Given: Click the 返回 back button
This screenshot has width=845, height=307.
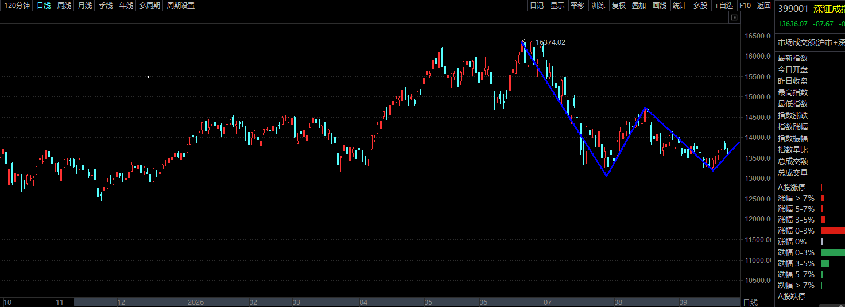Looking at the screenshot, I should 763,6.
